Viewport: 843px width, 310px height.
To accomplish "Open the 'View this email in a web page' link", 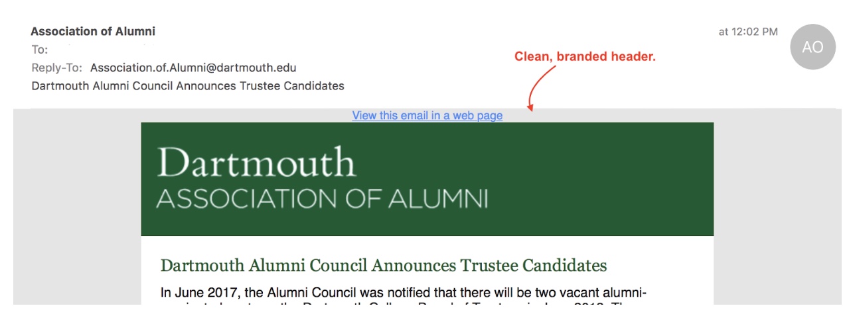I will click(x=427, y=115).
